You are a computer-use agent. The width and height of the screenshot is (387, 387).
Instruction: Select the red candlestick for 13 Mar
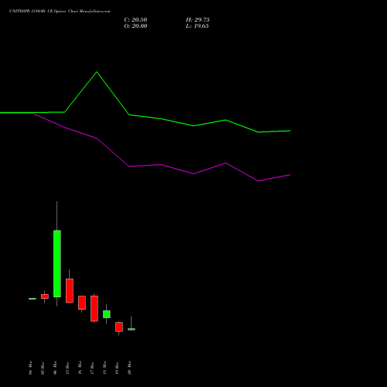70,290
